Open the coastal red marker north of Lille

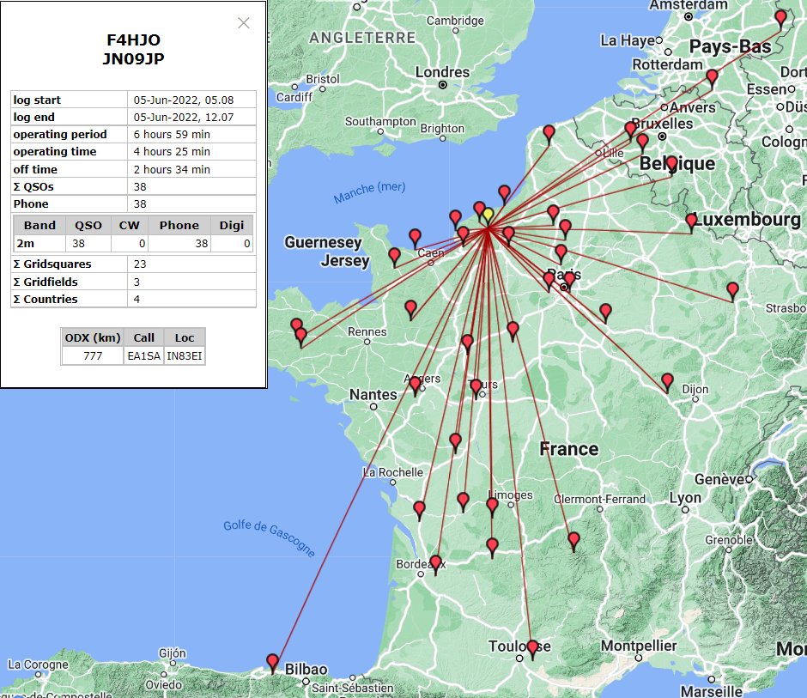tap(549, 134)
